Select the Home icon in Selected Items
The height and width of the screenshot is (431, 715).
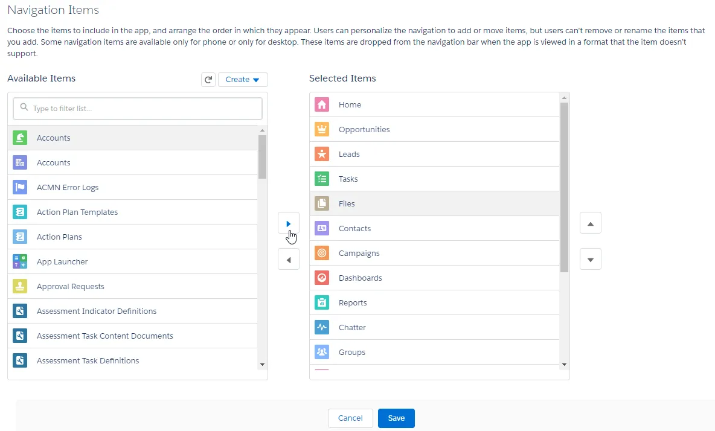pyautogui.click(x=322, y=105)
